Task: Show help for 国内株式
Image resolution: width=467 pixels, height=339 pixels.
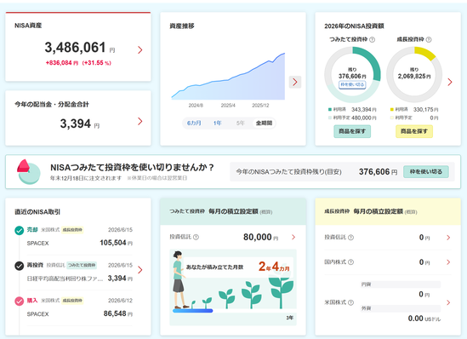Action: tap(350, 262)
